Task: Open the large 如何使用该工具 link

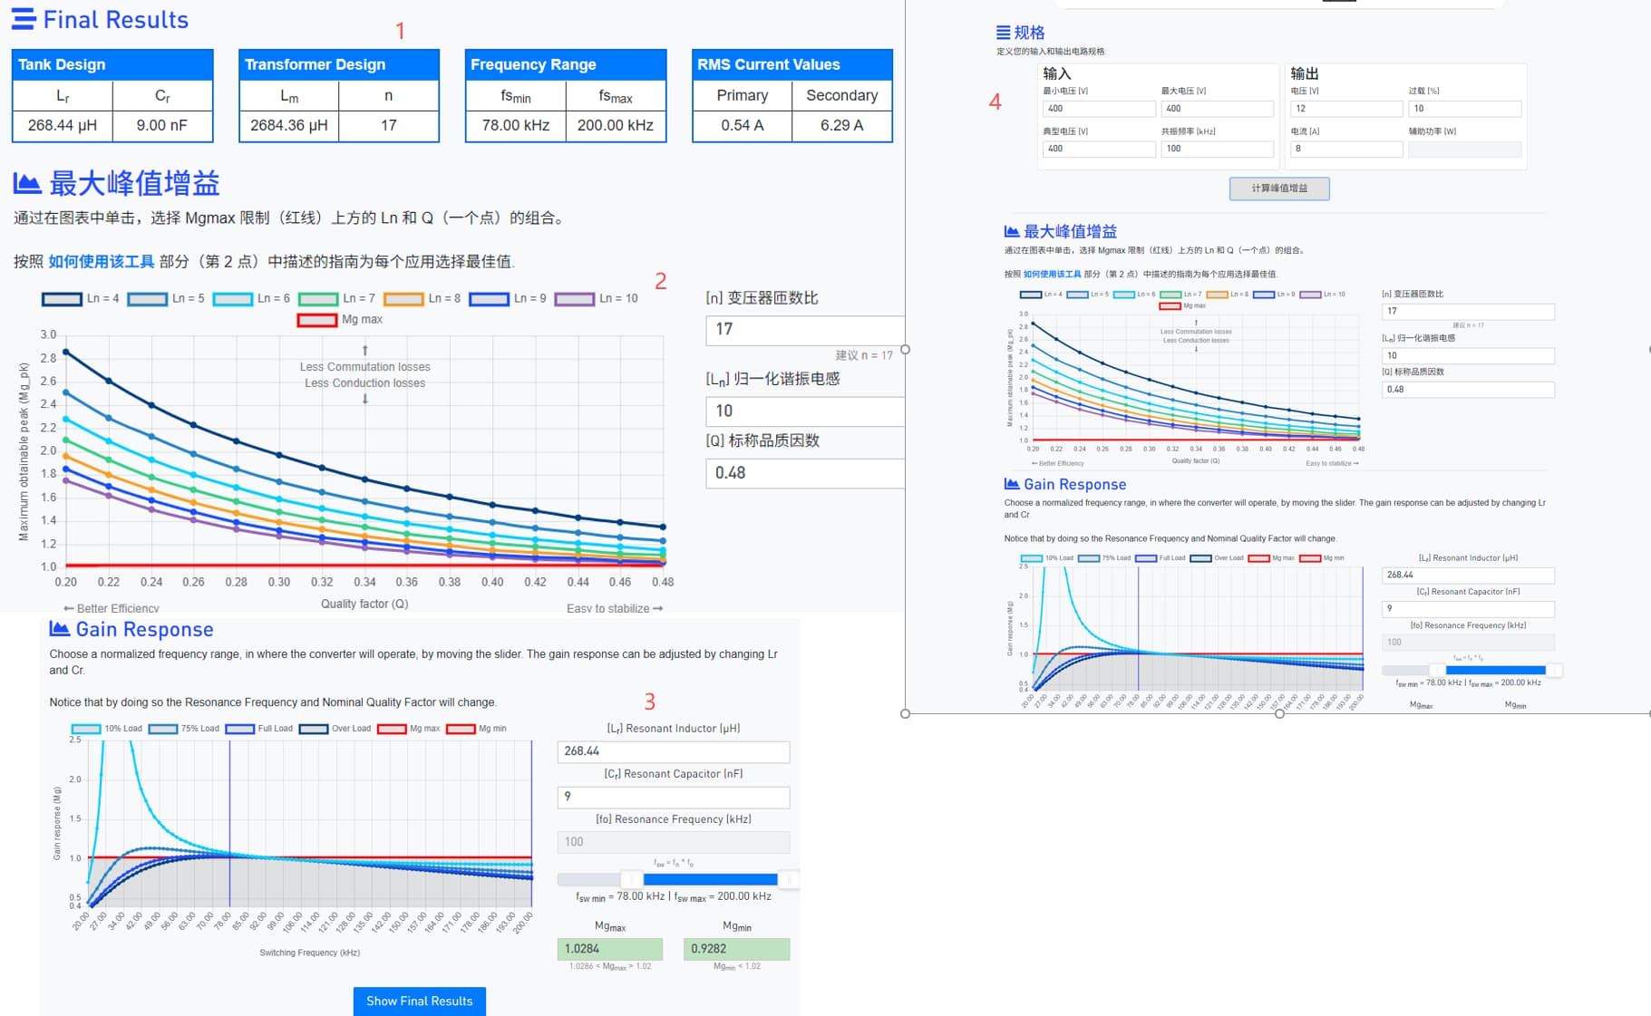Action: pos(101,262)
